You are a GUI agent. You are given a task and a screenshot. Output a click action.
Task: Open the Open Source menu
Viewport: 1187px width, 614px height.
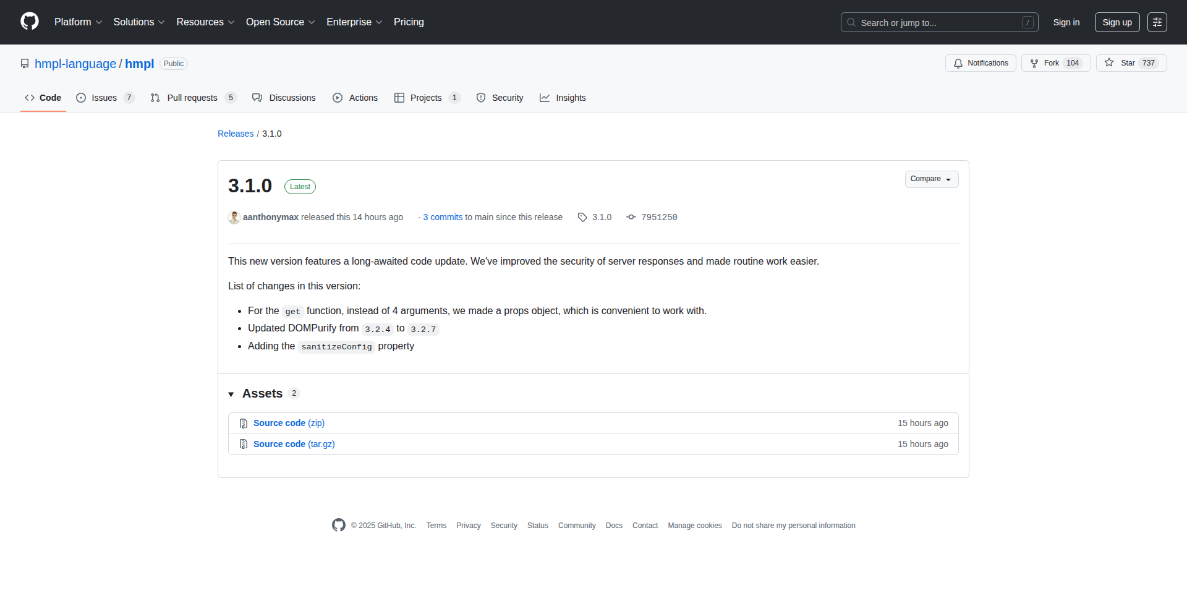[279, 22]
